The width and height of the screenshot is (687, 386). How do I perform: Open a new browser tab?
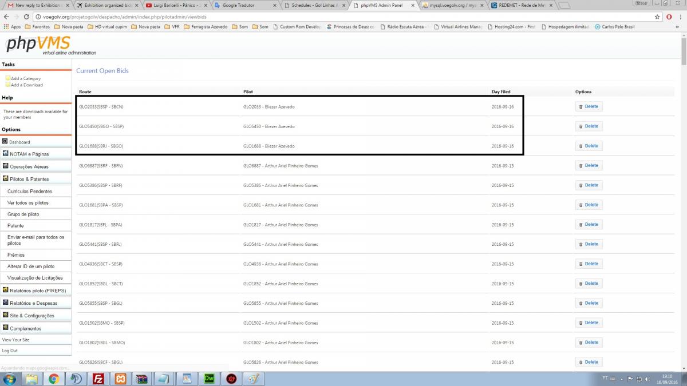(x=564, y=6)
